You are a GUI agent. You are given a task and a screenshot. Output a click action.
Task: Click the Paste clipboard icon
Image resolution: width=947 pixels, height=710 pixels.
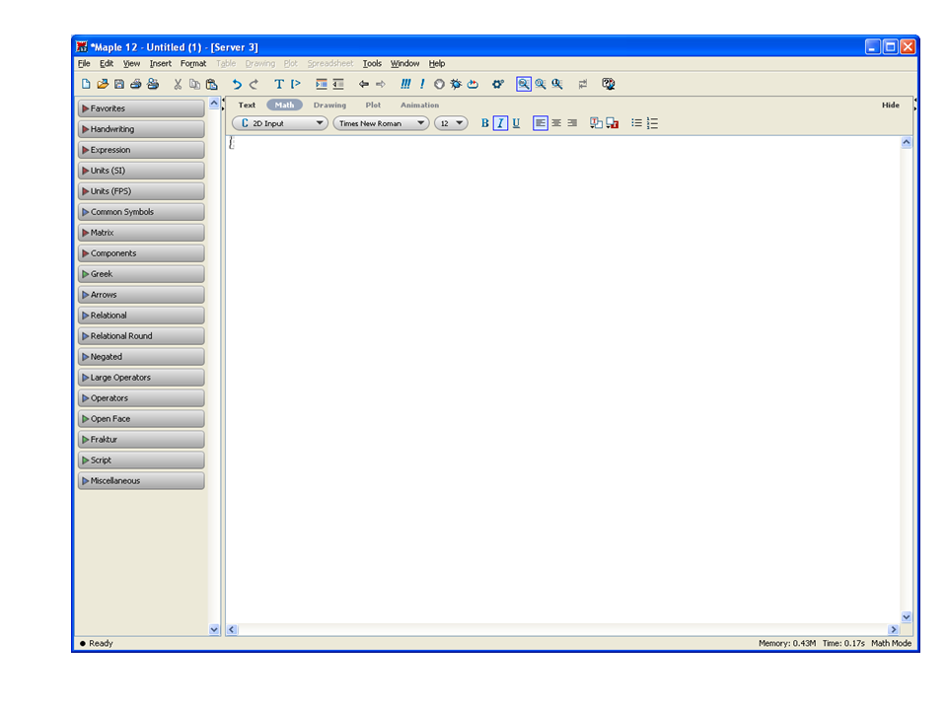tap(211, 85)
